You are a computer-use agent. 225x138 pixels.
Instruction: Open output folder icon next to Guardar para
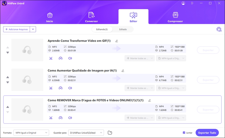click(110, 133)
